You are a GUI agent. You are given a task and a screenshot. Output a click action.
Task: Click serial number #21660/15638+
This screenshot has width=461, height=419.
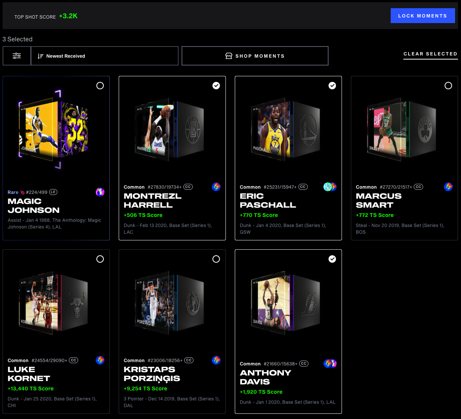coord(281,364)
